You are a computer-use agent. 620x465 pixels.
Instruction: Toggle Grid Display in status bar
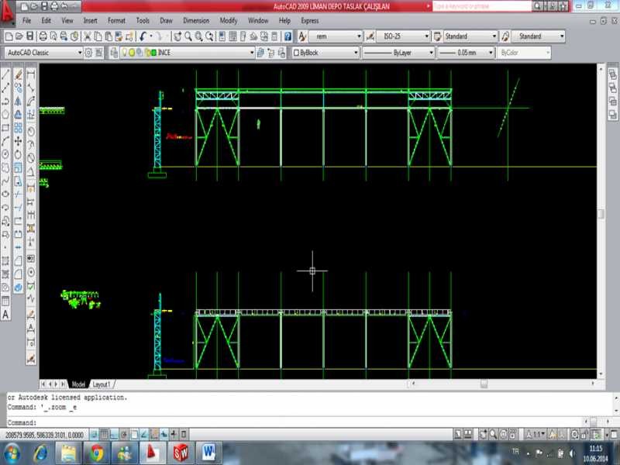(103, 435)
